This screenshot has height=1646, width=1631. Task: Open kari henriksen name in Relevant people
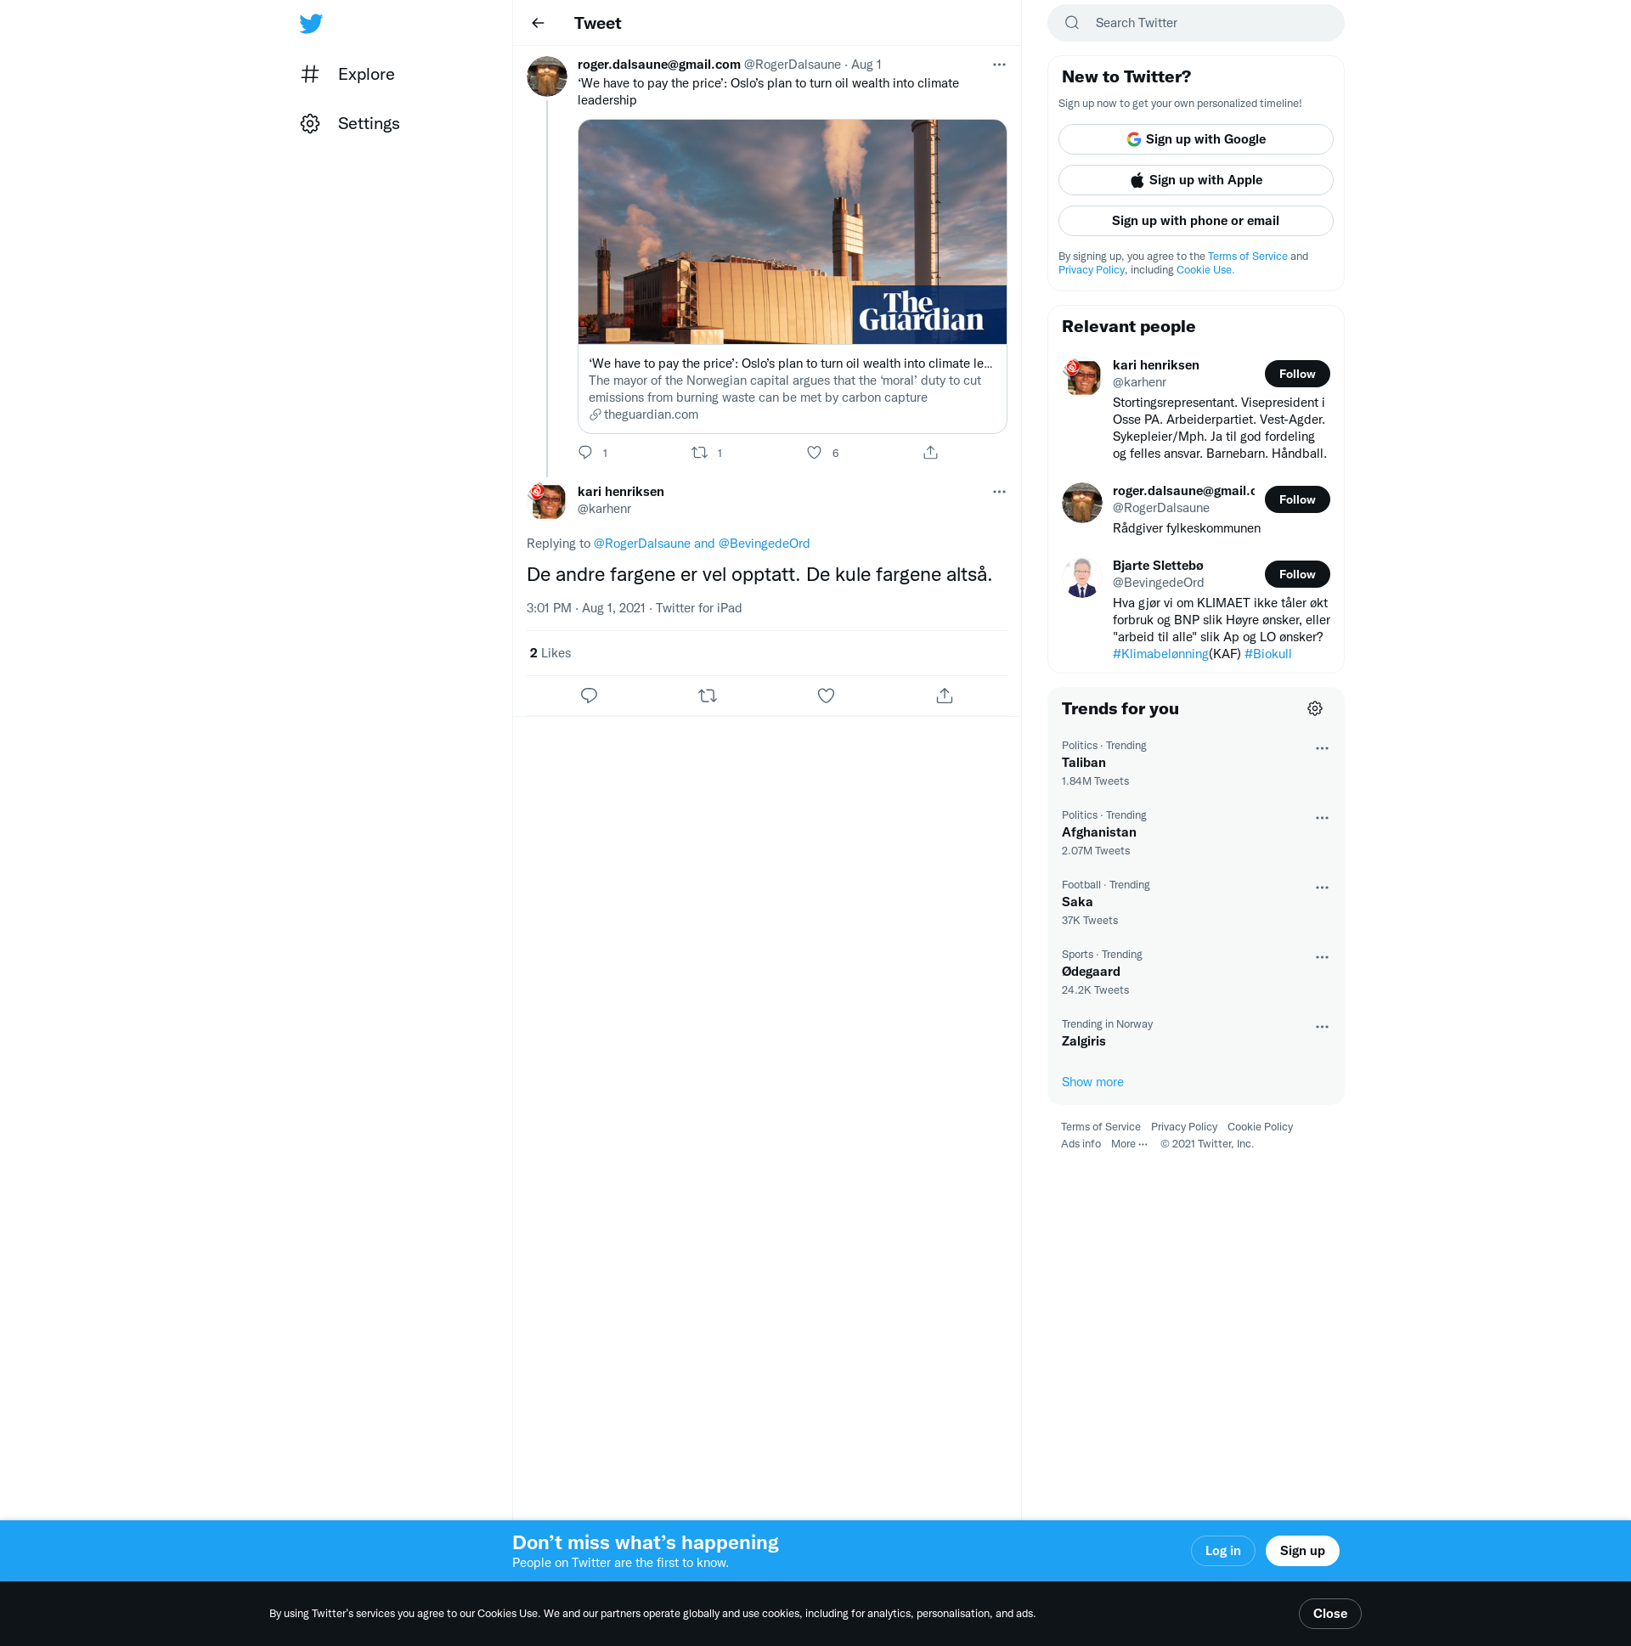(1155, 365)
